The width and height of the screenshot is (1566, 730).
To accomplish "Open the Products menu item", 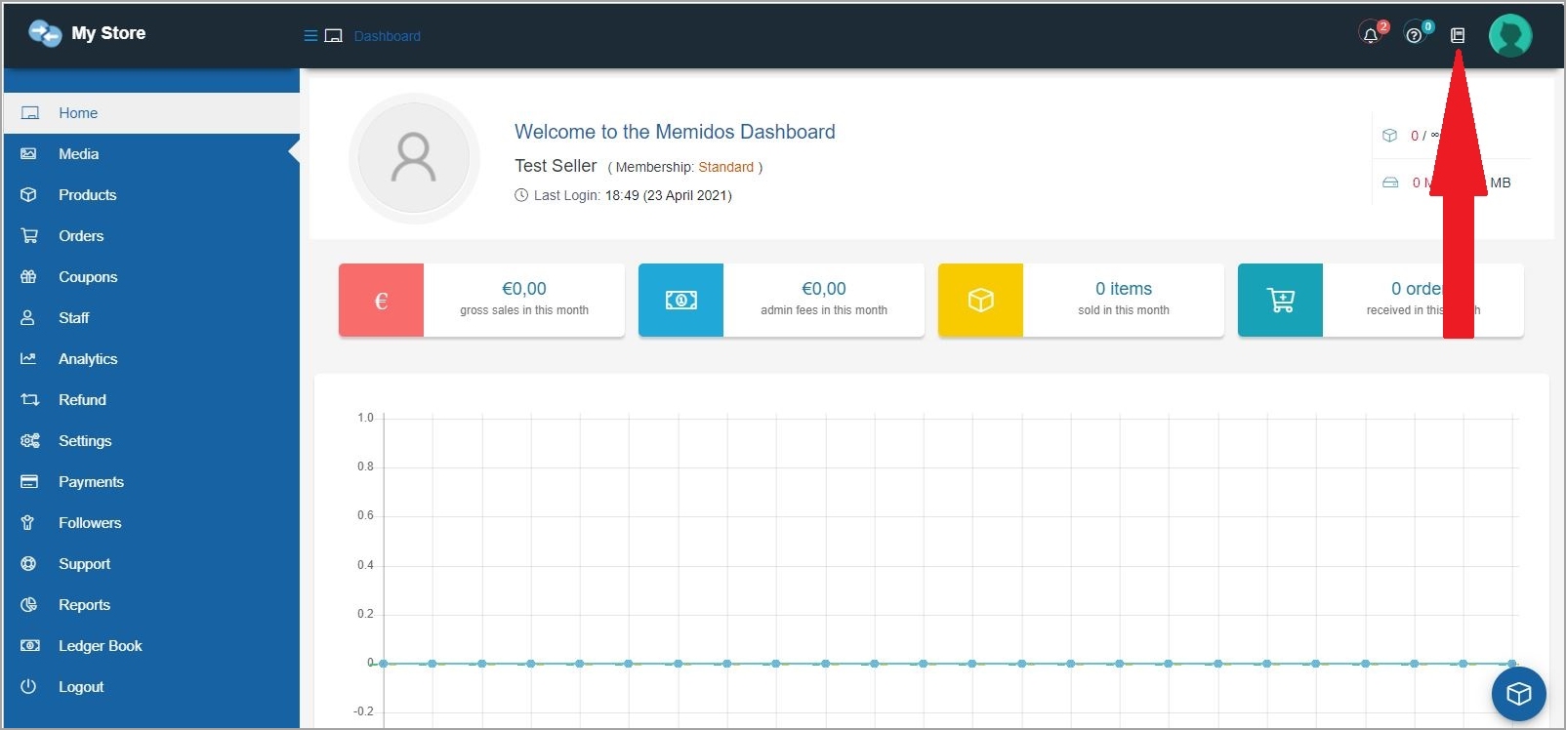I will [87, 195].
